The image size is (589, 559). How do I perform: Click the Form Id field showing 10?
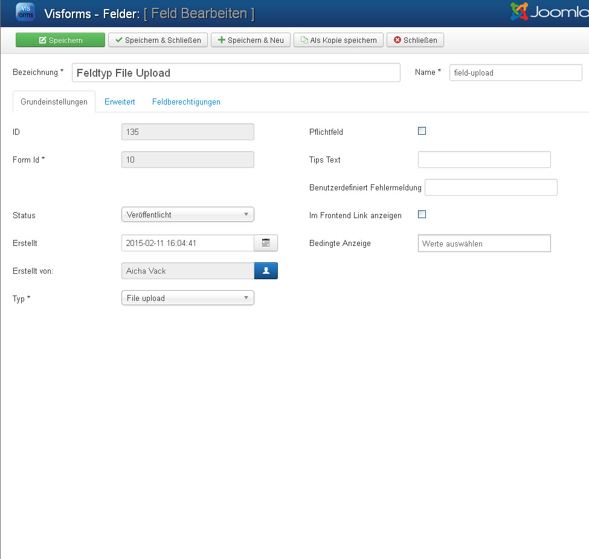point(188,160)
